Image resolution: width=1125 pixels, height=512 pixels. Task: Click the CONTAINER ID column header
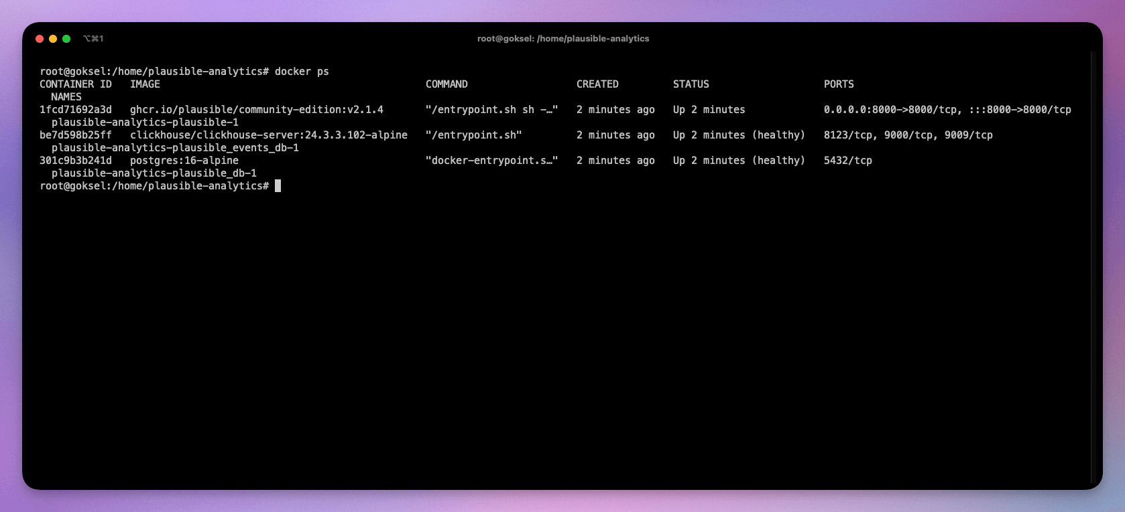point(76,84)
